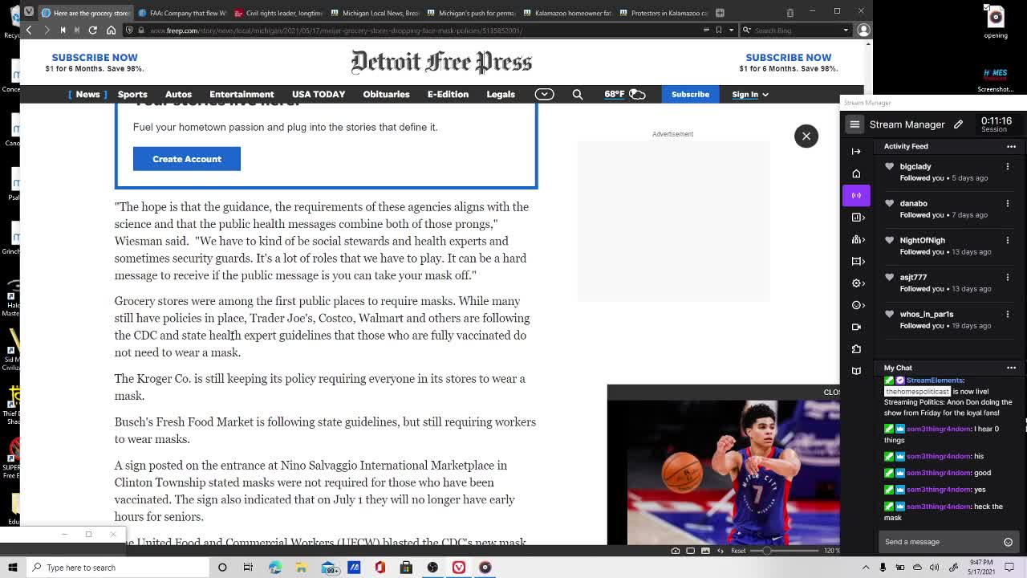The width and height of the screenshot is (1027, 578).
Task: Open a new browser tab
Action: [720, 13]
